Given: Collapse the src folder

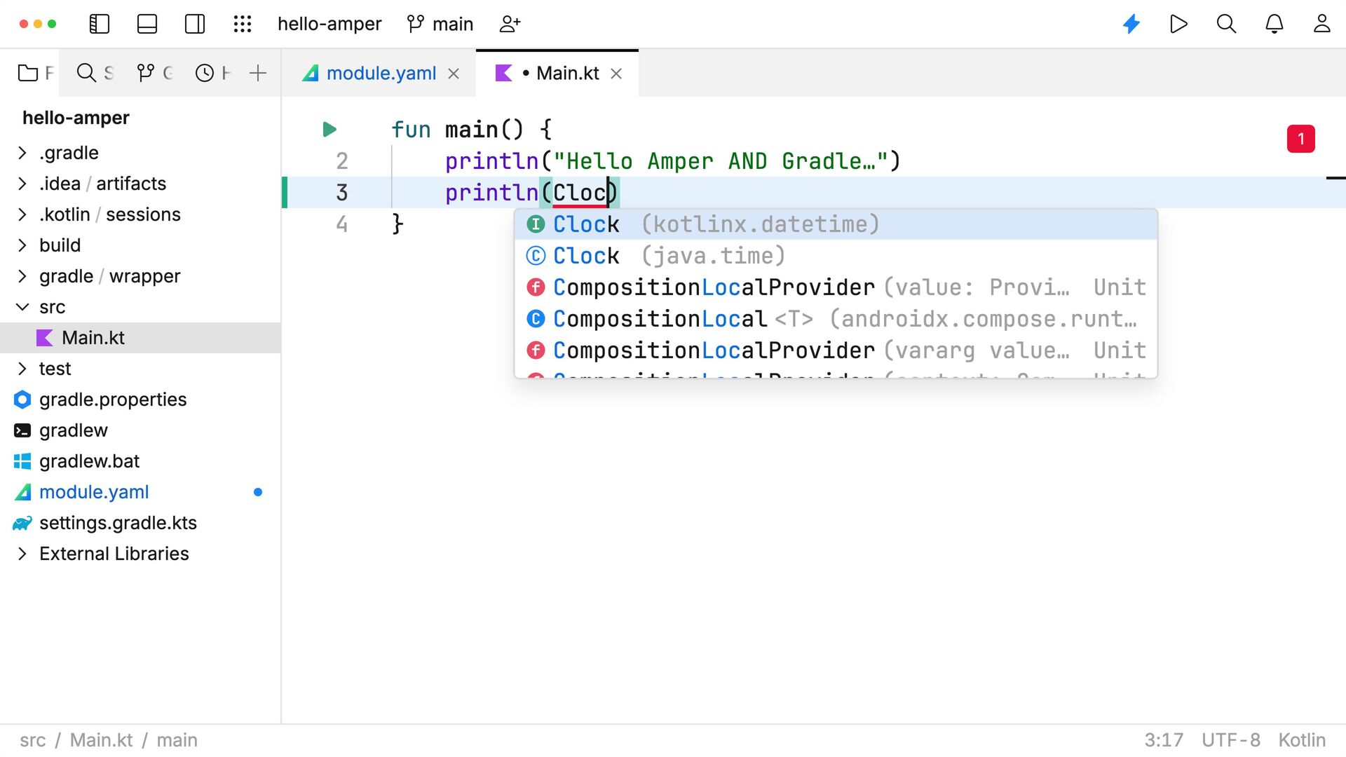Looking at the screenshot, I should coord(22,307).
